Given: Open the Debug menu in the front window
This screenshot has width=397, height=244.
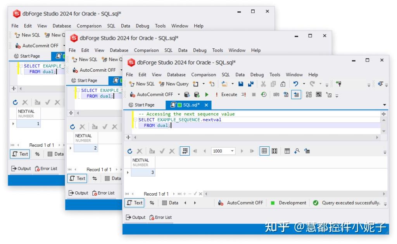Looking at the screenshot, I should coord(257,75).
